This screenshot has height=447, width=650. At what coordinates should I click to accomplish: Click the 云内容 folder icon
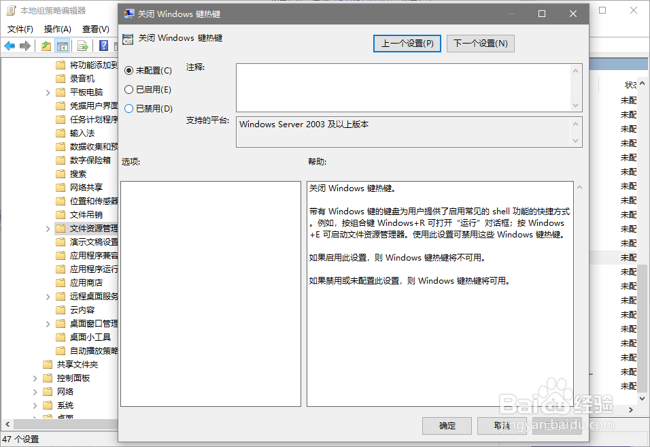[x=61, y=310]
